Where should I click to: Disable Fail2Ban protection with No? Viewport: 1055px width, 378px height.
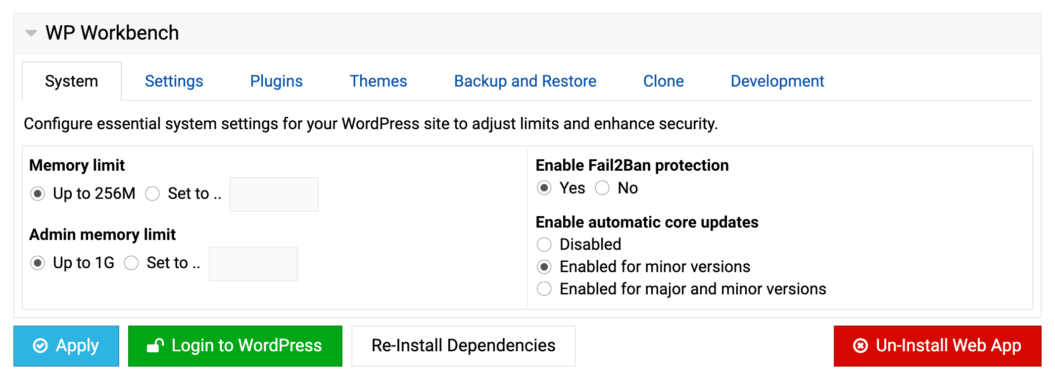pyautogui.click(x=602, y=188)
